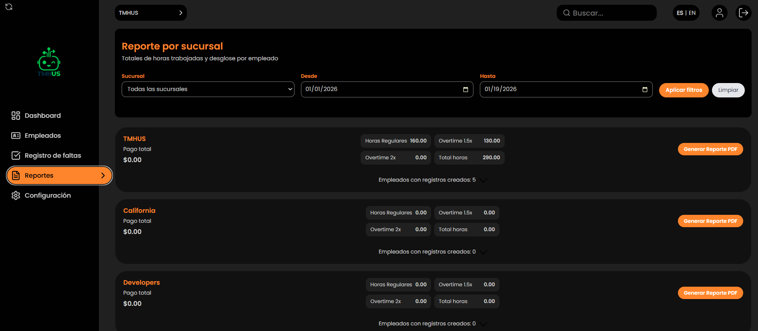Go to Dashboard in sidebar
Screen dimensions: 758x331
[42, 115]
